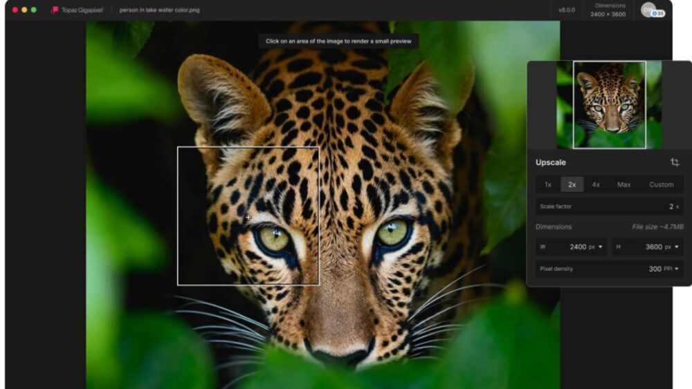Click the Dimensions 2400 × 3600 readout
Screen dimensions: 692x389
610,10
